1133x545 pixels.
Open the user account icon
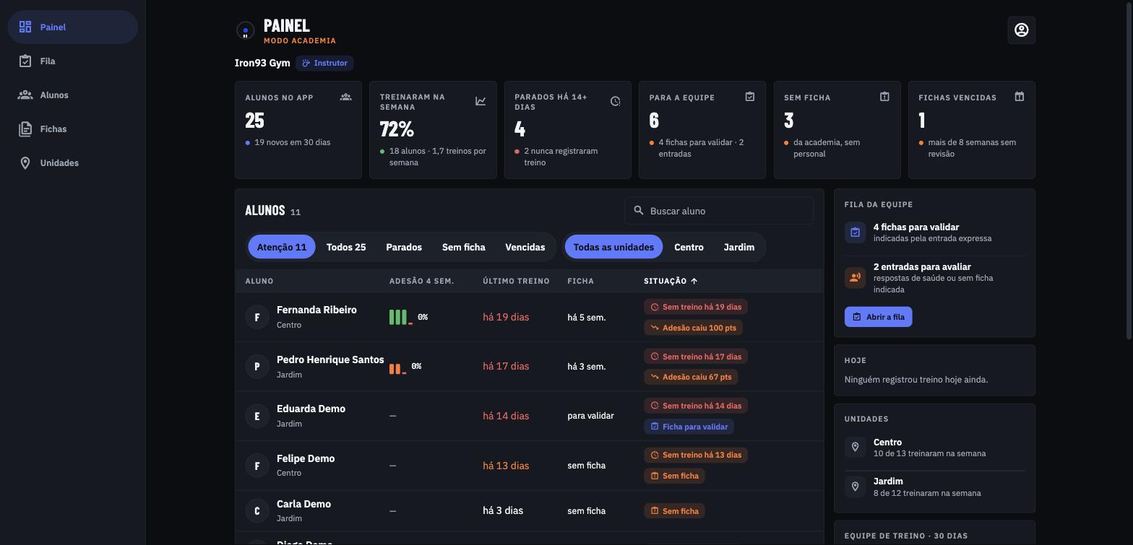pos(1021,30)
